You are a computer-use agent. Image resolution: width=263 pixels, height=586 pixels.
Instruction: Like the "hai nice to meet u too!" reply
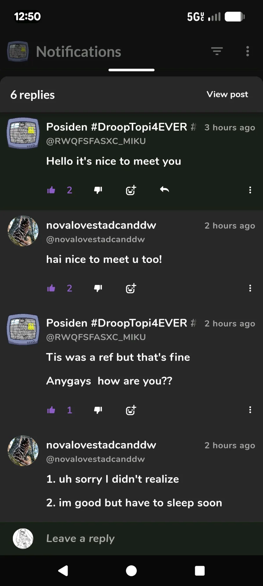click(x=51, y=288)
